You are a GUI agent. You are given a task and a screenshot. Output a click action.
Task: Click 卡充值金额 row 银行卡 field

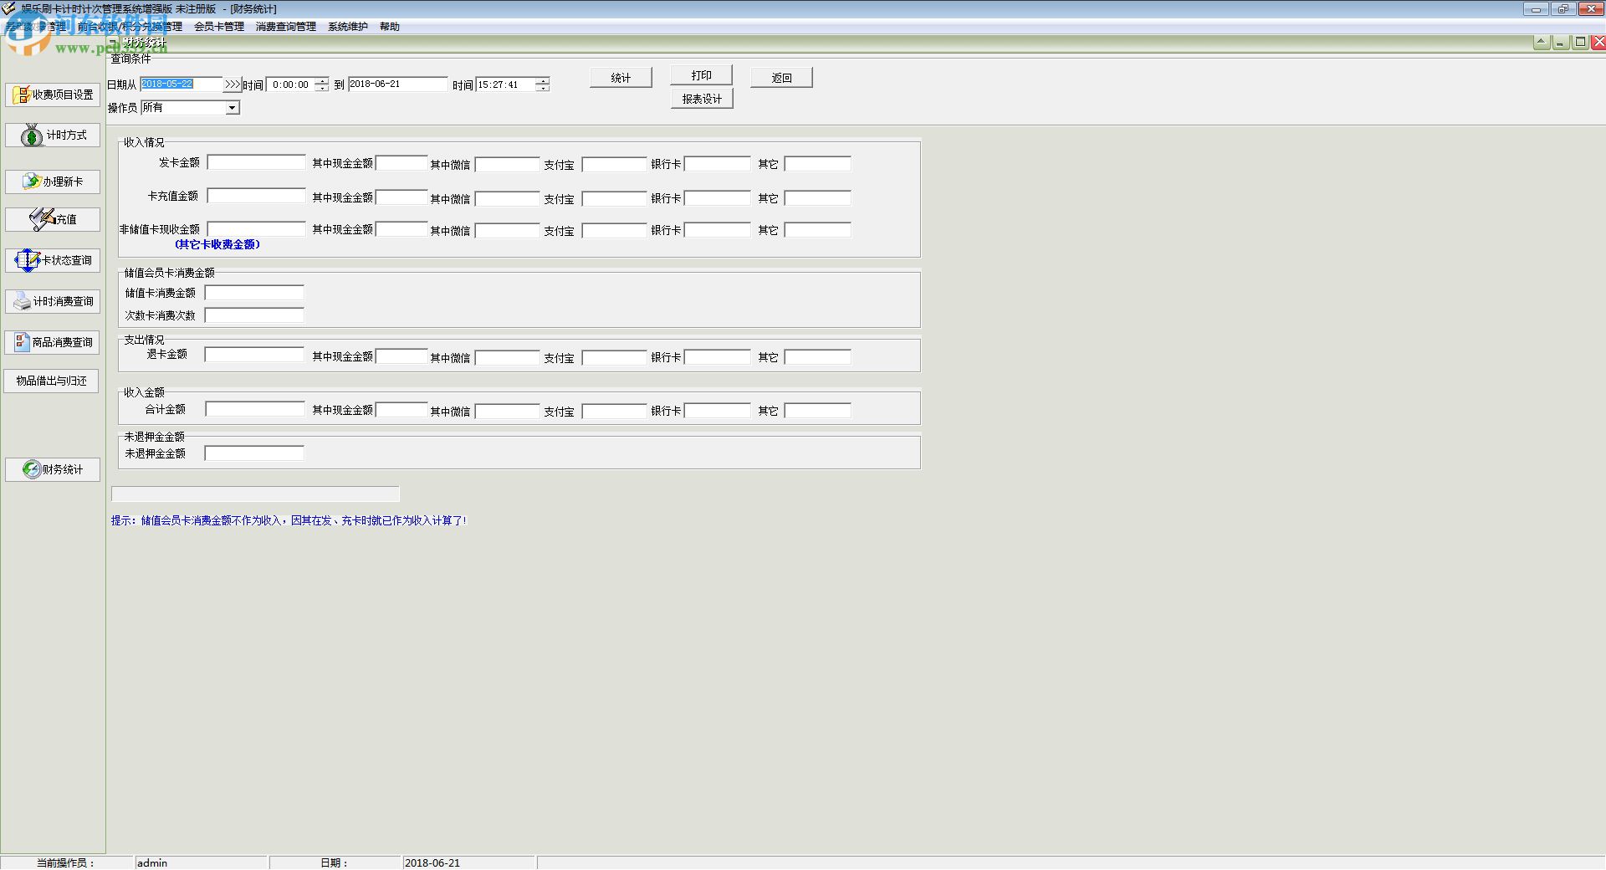pyautogui.click(x=718, y=198)
